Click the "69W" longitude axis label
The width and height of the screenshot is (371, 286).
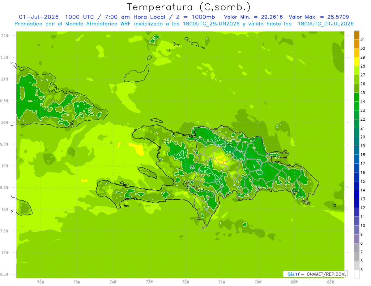[294, 282]
